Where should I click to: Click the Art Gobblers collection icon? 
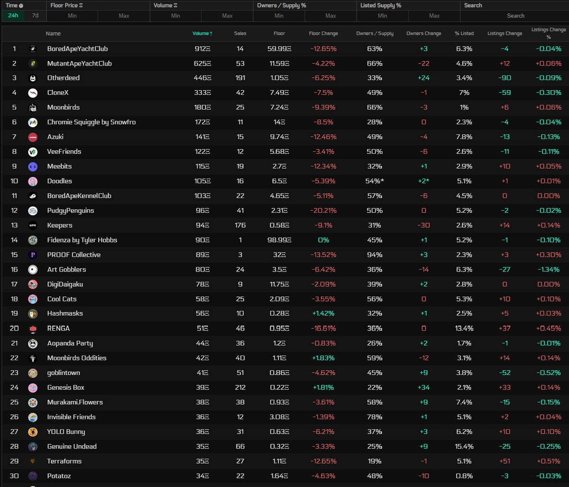(x=33, y=269)
